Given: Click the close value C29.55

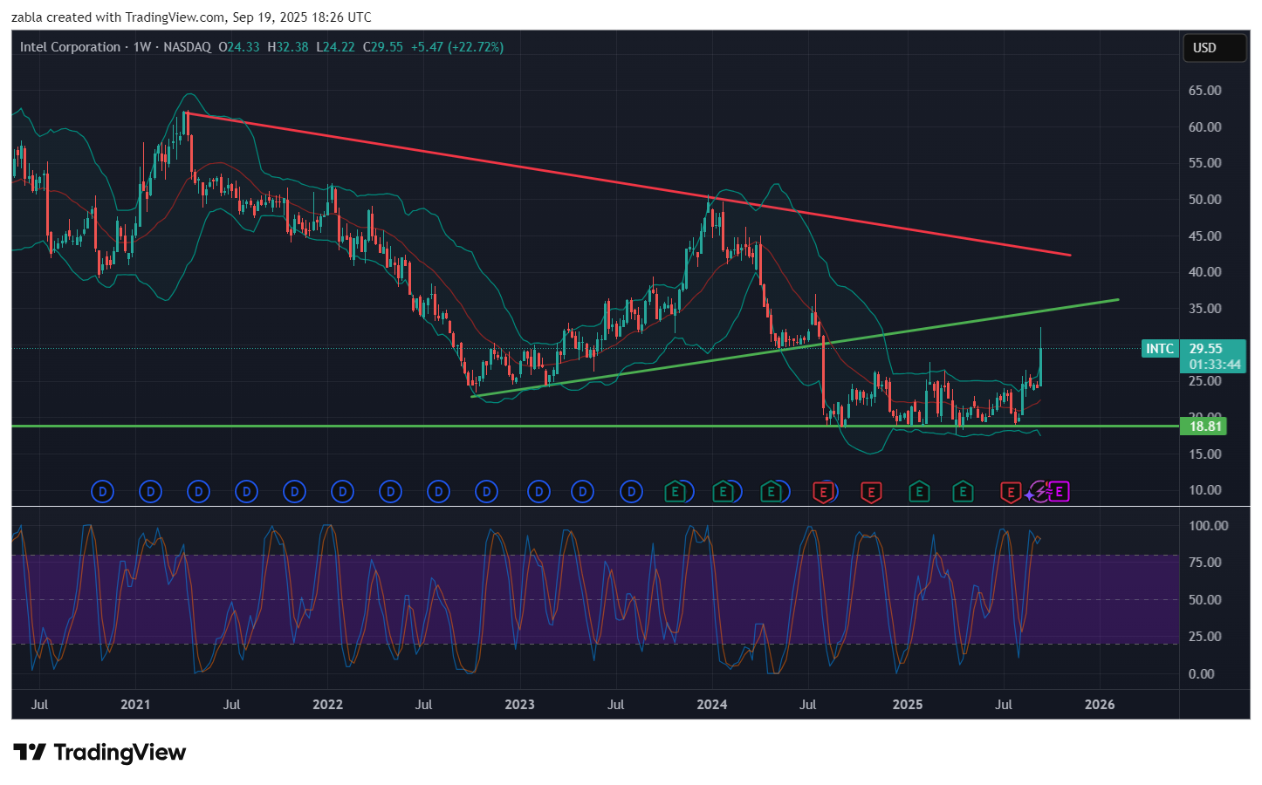Looking at the screenshot, I should 383,47.
